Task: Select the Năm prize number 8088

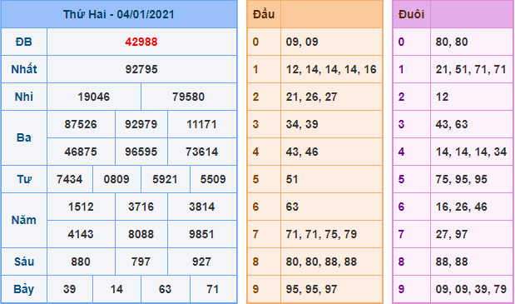Action: [141, 234]
